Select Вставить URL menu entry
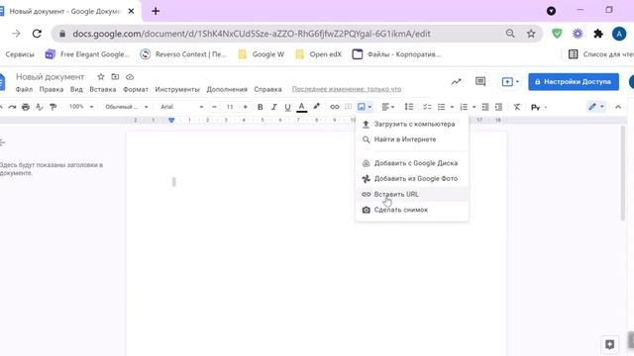634x356 pixels. [x=412, y=194]
